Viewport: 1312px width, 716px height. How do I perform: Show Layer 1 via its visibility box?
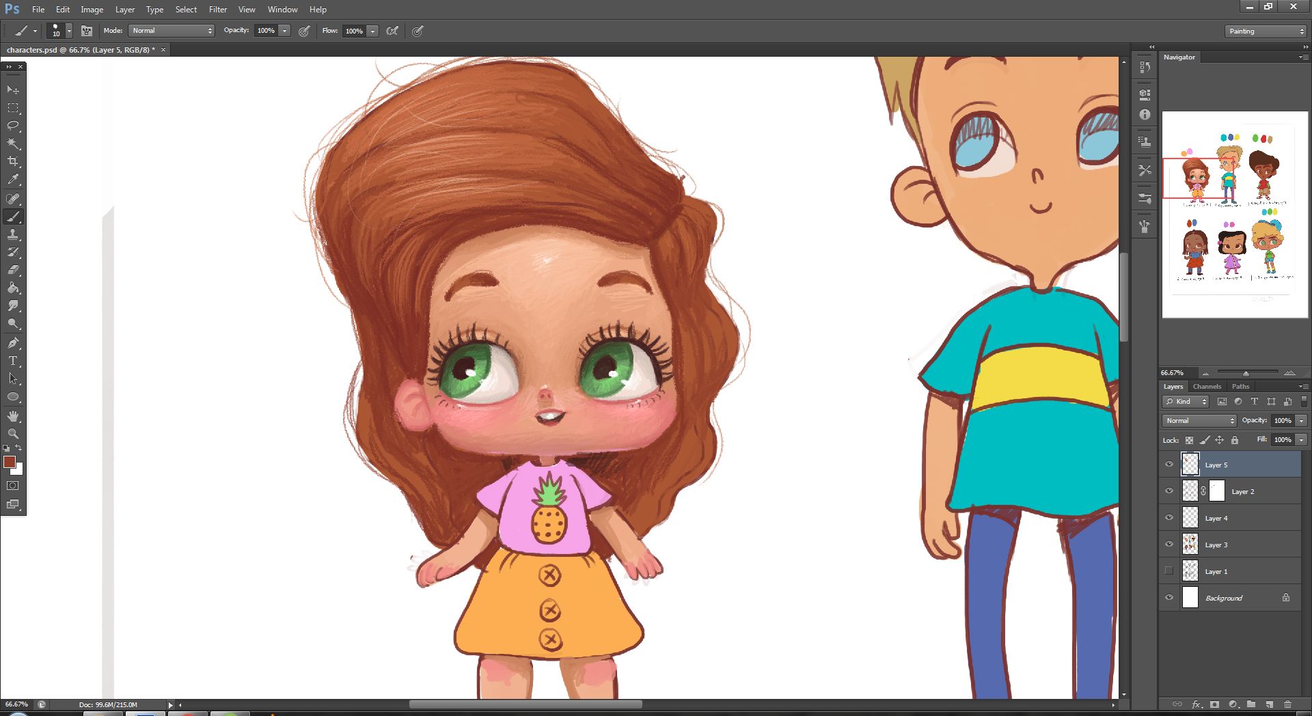coord(1169,571)
